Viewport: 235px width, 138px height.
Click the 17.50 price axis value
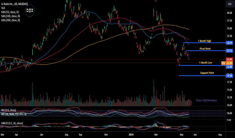[229, 82]
